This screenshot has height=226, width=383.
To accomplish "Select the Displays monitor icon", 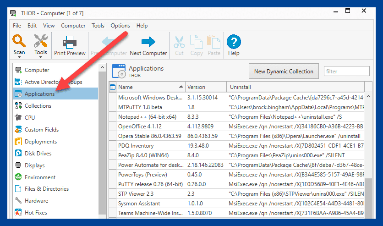I will 18,165.
